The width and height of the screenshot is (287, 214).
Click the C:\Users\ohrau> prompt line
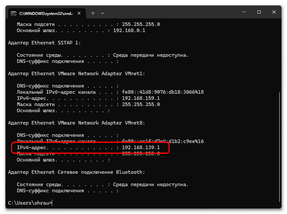pos(30,203)
